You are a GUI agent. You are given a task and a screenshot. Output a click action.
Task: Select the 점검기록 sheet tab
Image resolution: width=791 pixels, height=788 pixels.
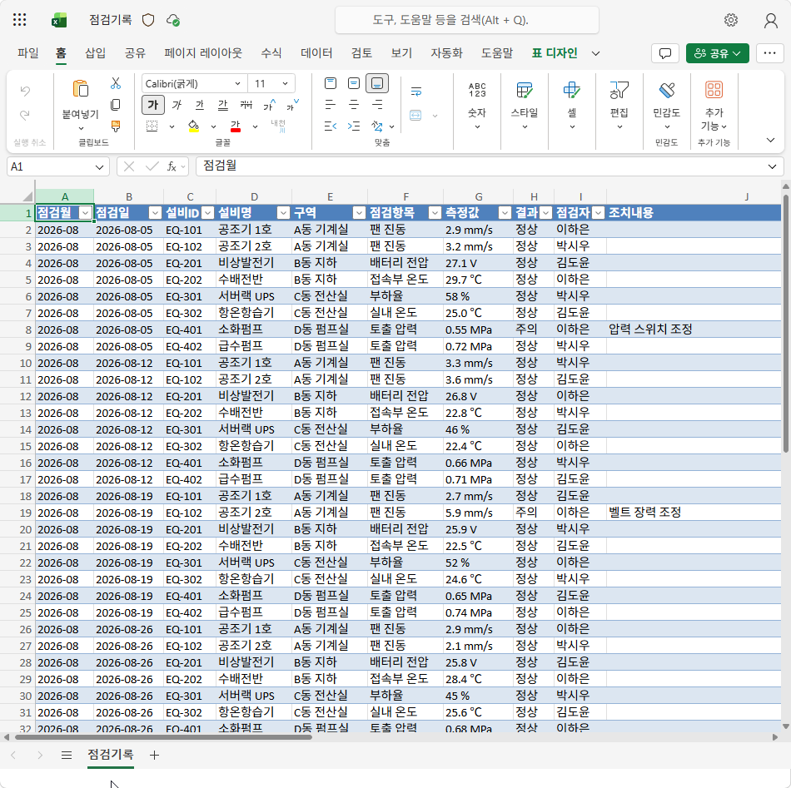(111, 754)
